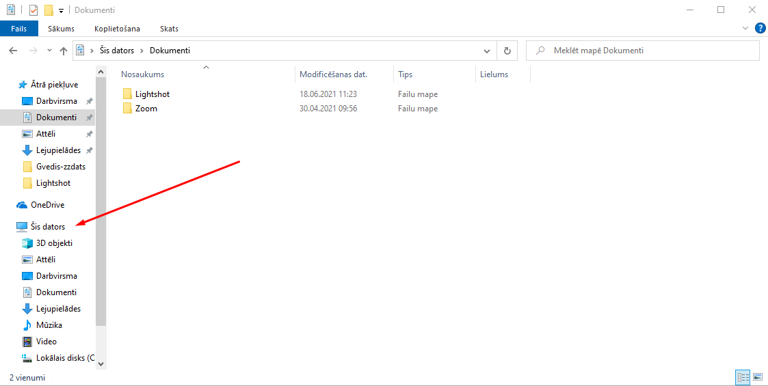Image resolution: width=768 pixels, height=386 pixels.
Task: Open Gvedis-zzdats folder in navigation pane
Action: [61, 167]
